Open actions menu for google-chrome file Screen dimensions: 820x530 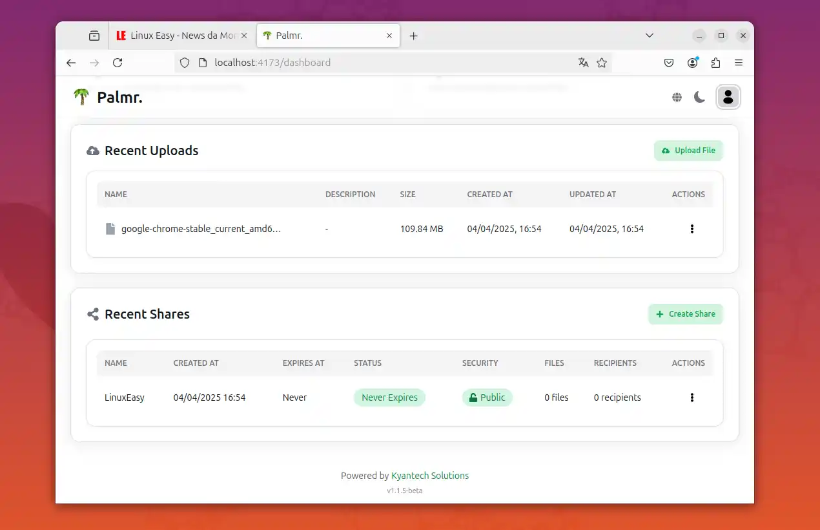[x=692, y=229]
